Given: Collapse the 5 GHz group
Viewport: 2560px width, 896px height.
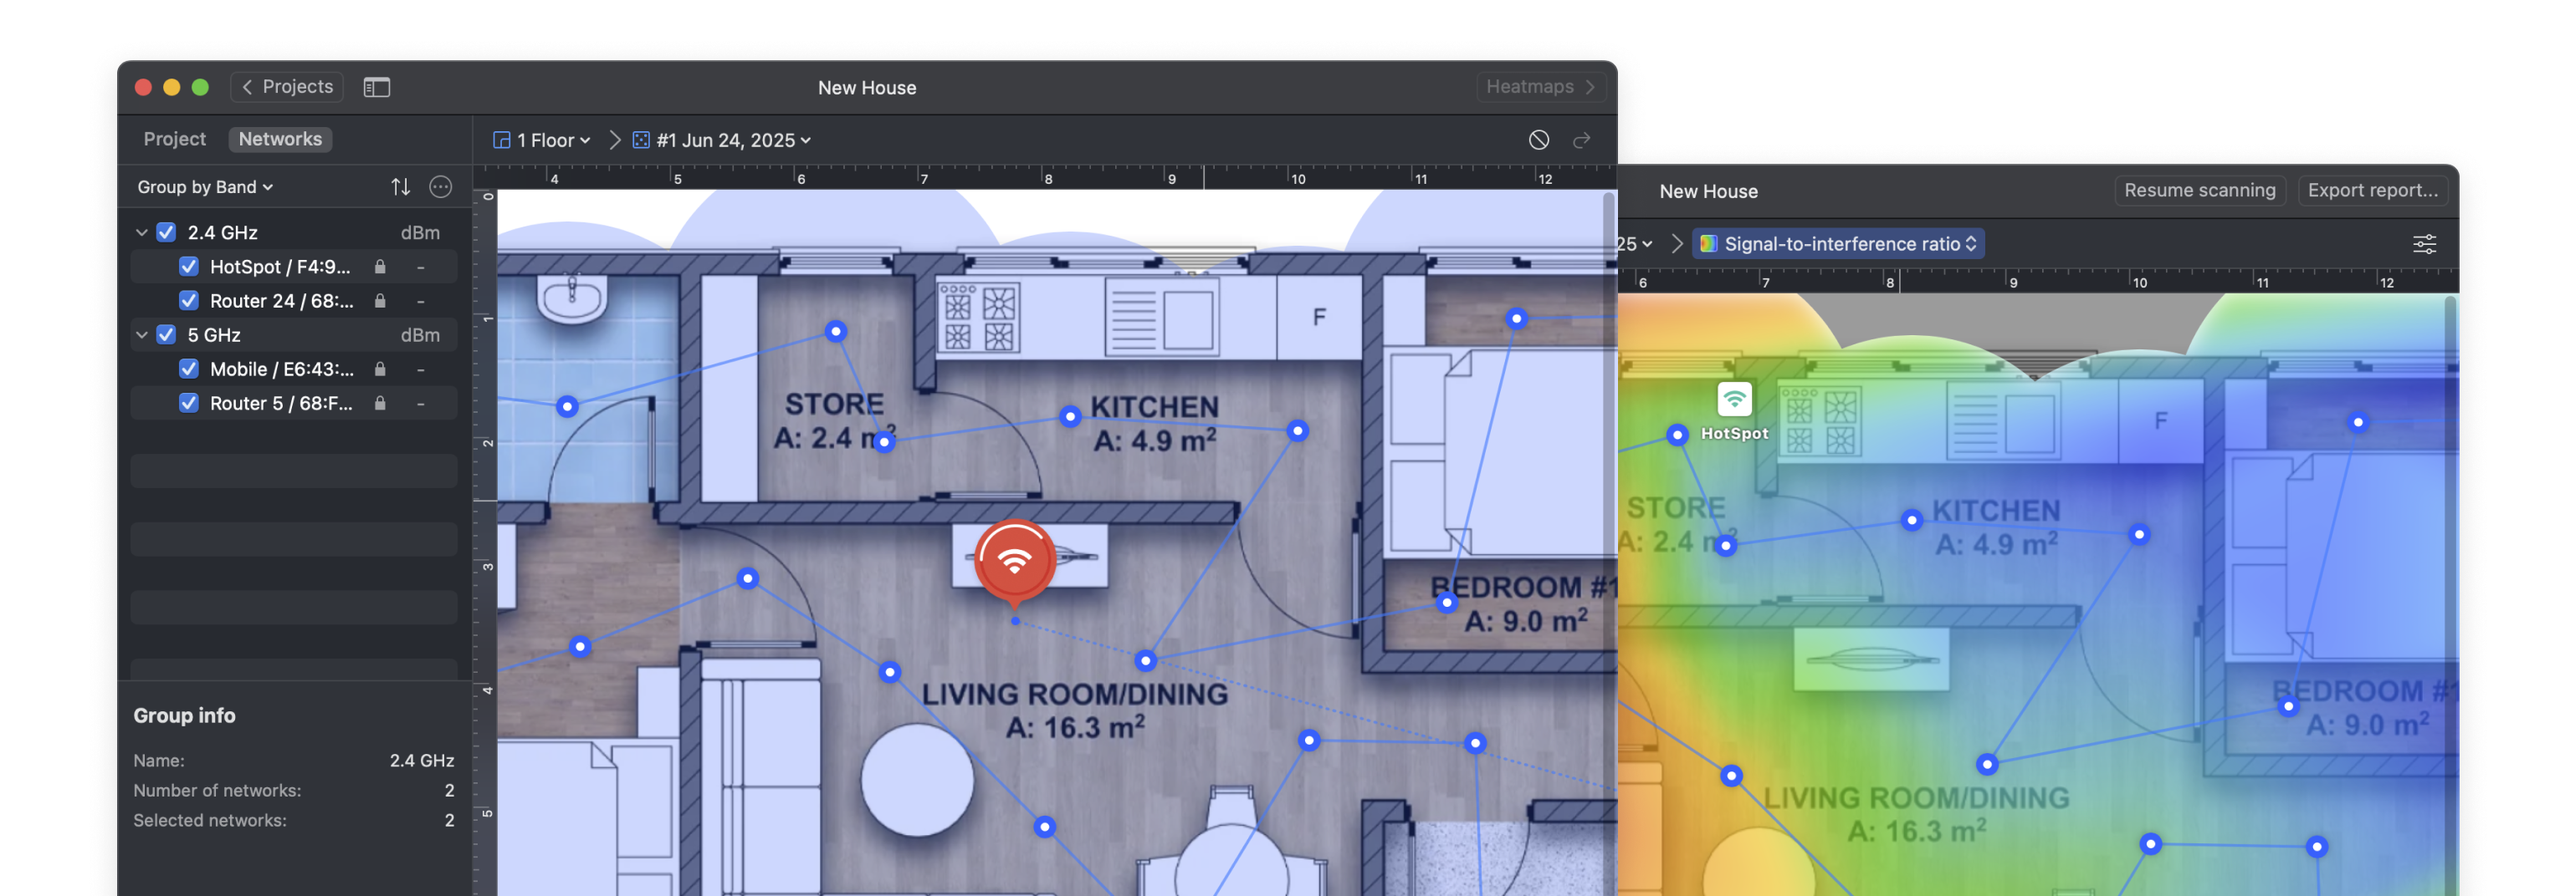Looking at the screenshot, I should 141,335.
